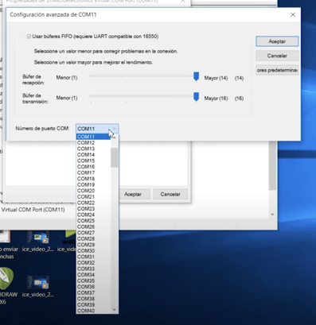316x325 pixels.
Task: Select COM11 in the port list
Action: [x=93, y=137]
